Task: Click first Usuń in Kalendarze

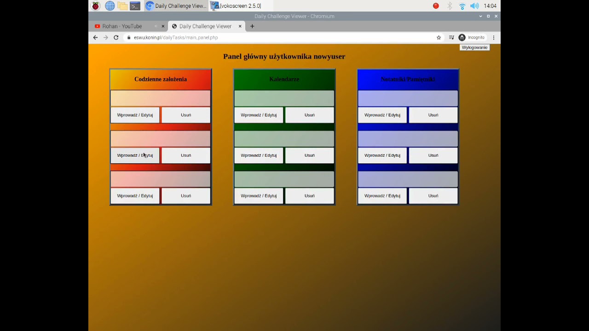Action: click(x=310, y=115)
